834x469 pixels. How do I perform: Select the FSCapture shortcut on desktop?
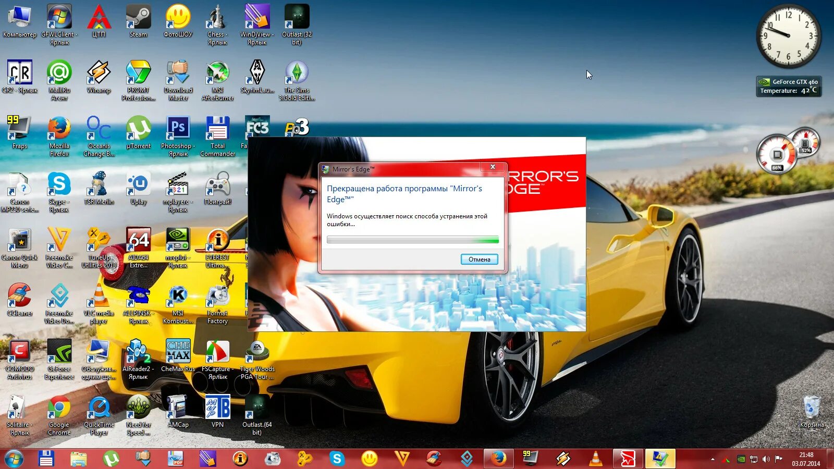pyautogui.click(x=217, y=359)
